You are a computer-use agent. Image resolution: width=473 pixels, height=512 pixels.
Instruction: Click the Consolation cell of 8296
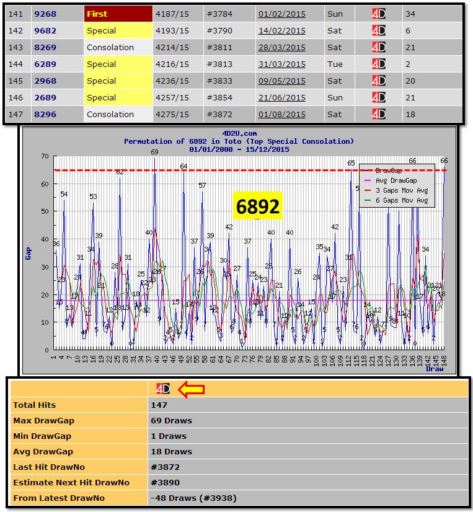(118, 114)
